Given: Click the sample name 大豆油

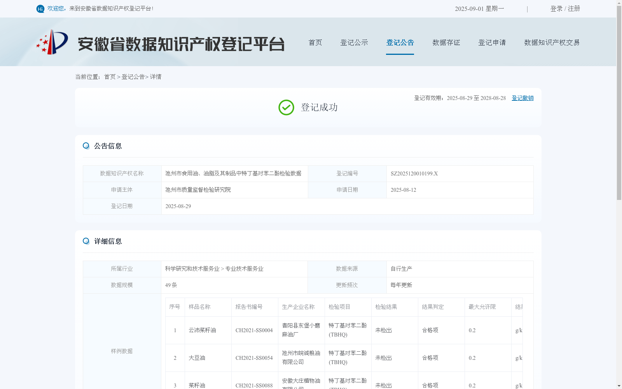Looking at the screenshot, I should click(197, 358).
